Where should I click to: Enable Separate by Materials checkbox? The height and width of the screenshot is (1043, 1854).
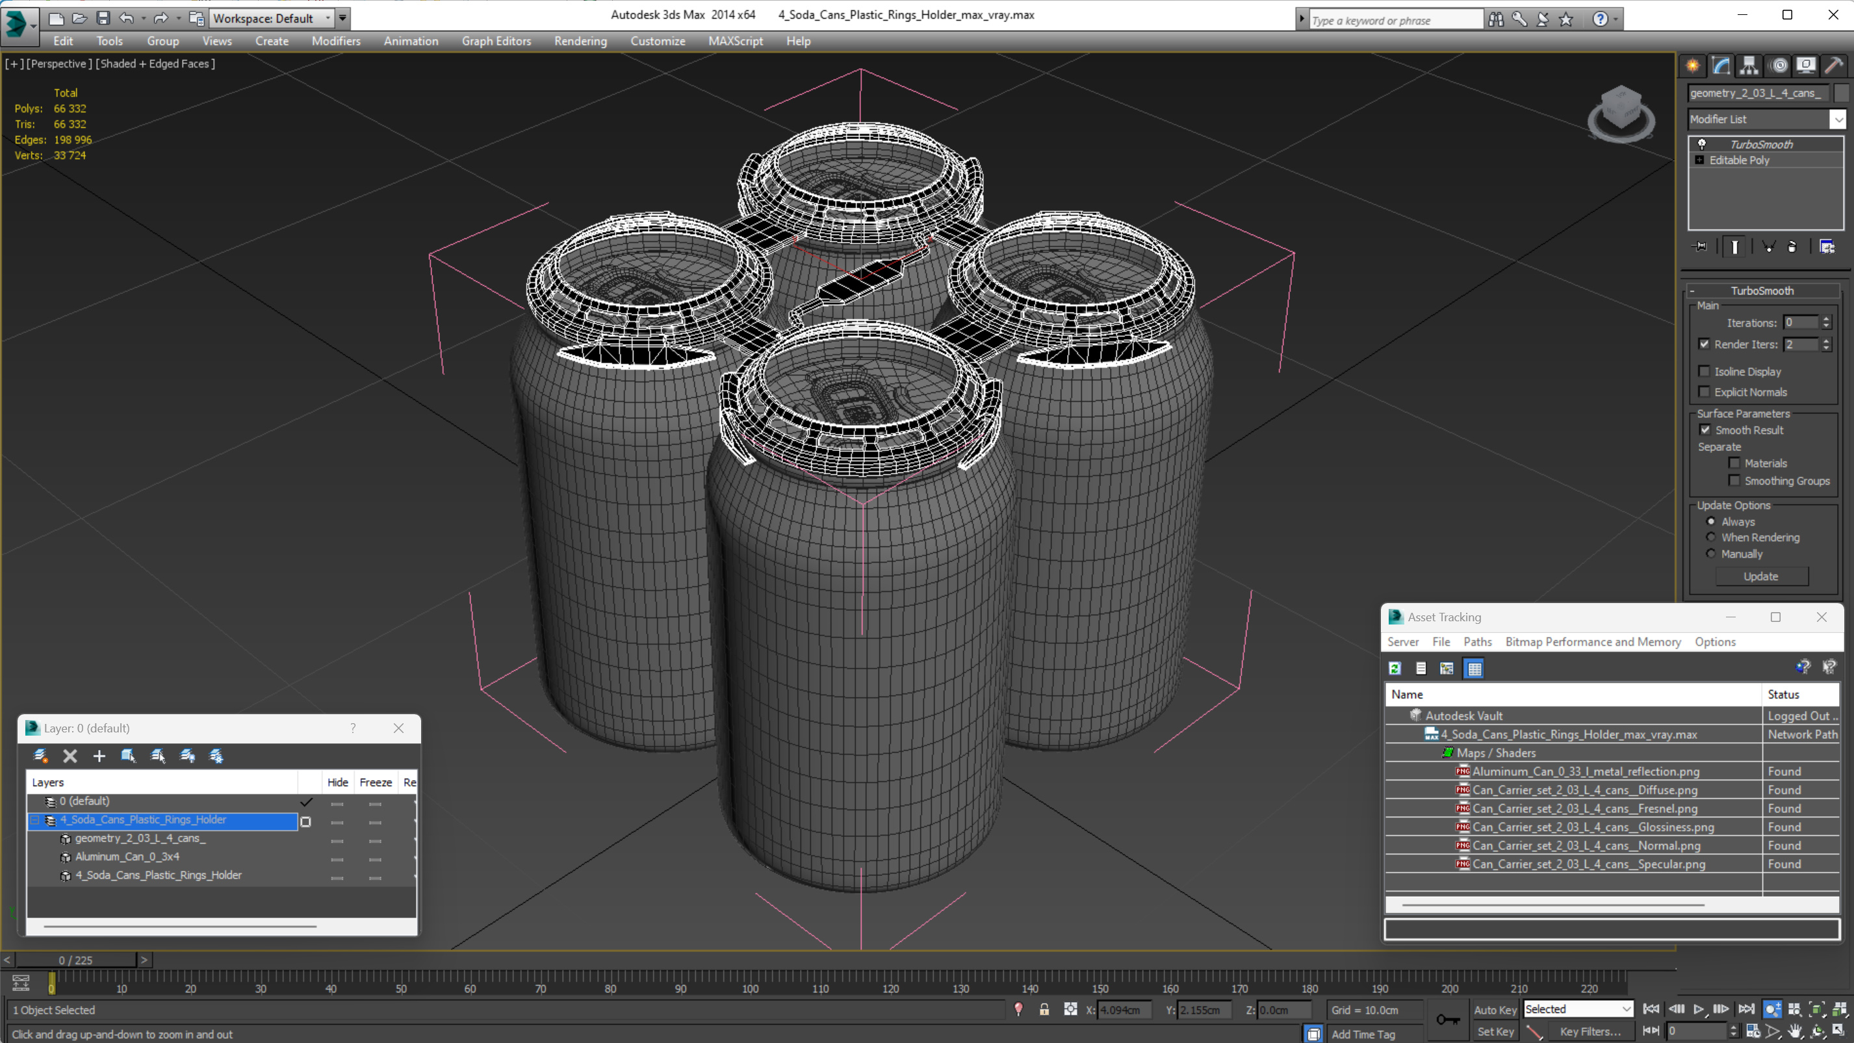point(1734,463)
